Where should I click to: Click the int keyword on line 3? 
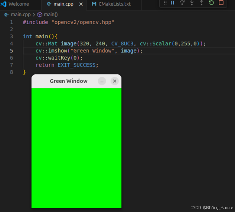coord(27,36)
